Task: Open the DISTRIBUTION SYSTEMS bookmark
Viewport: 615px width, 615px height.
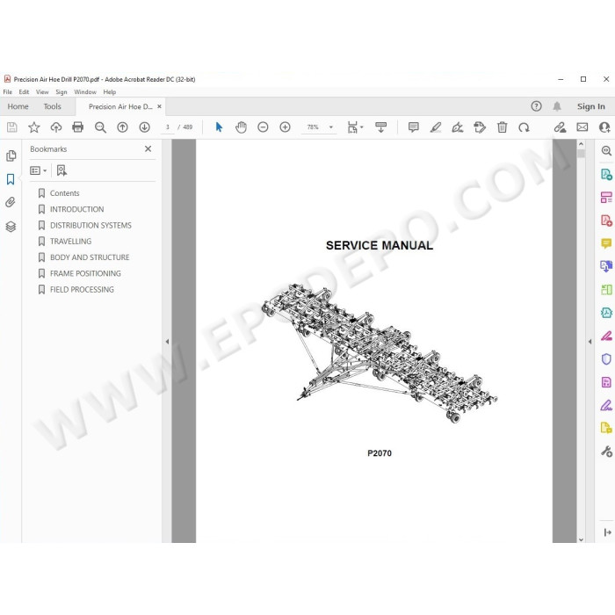Action: pos(90,225)
